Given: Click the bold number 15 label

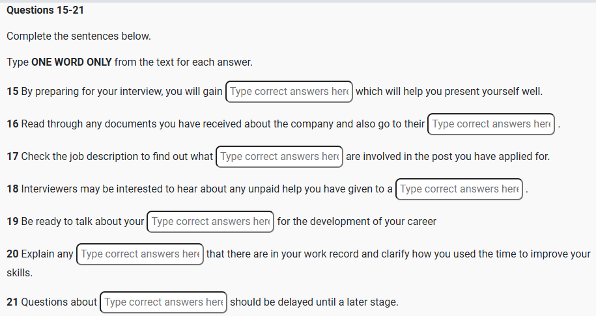Looking at the screenshot, I should point(12,92).
